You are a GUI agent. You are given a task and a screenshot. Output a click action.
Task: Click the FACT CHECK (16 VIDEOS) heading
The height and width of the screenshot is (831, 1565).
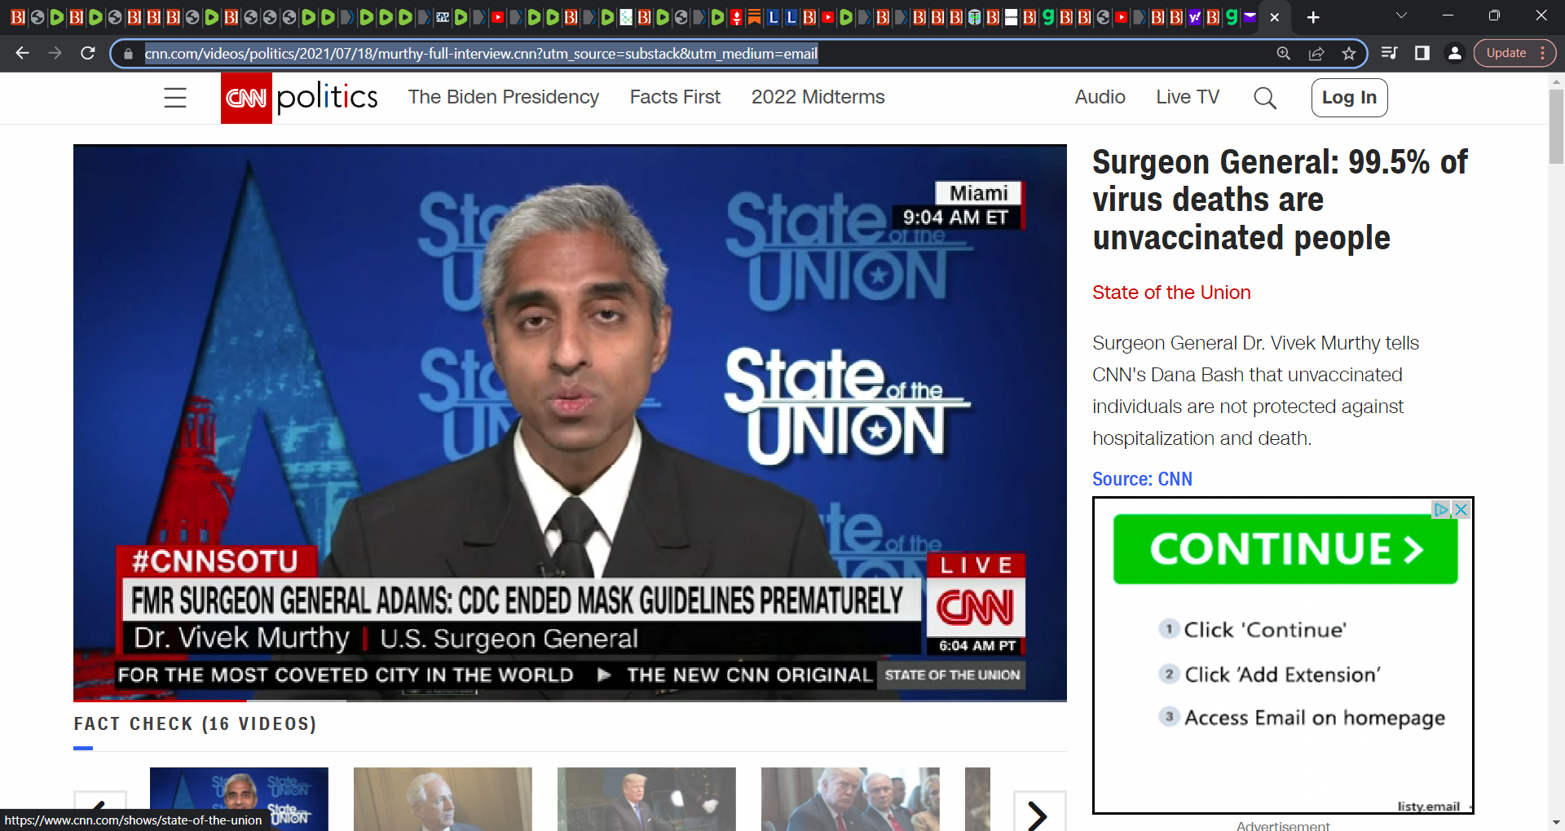(195, 724)
